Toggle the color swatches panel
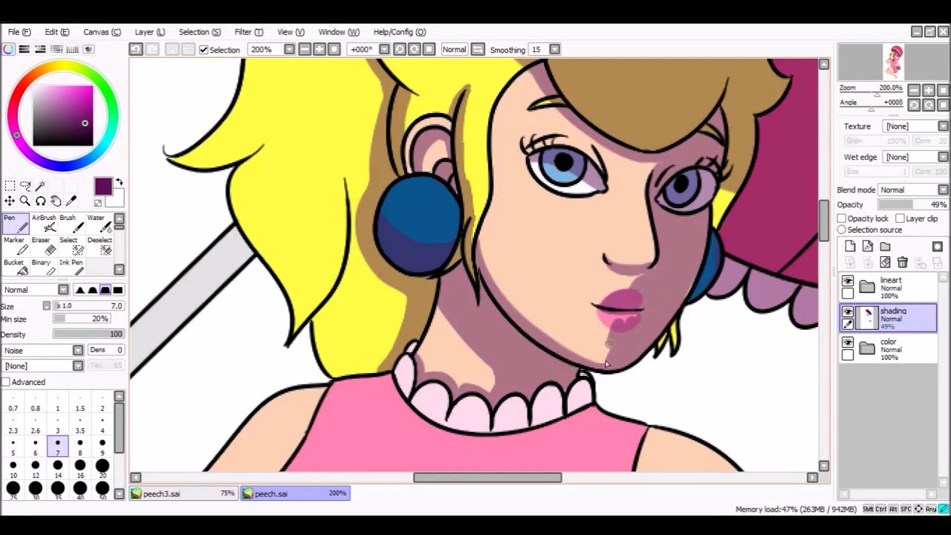 tap(72, 49)
